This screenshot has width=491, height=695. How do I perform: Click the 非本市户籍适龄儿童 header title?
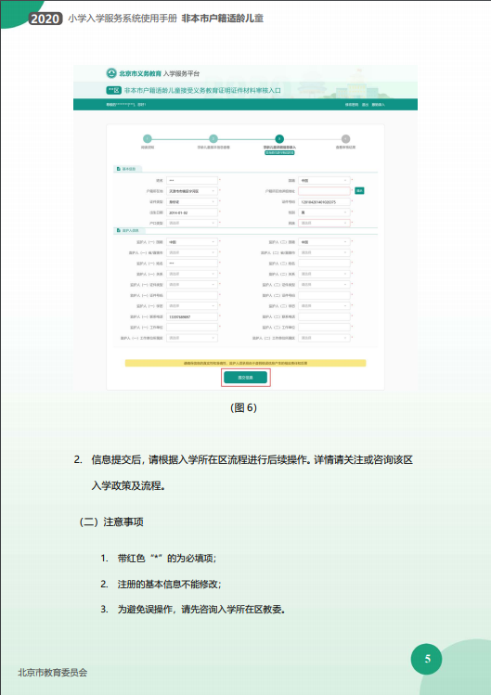(223, 19)
